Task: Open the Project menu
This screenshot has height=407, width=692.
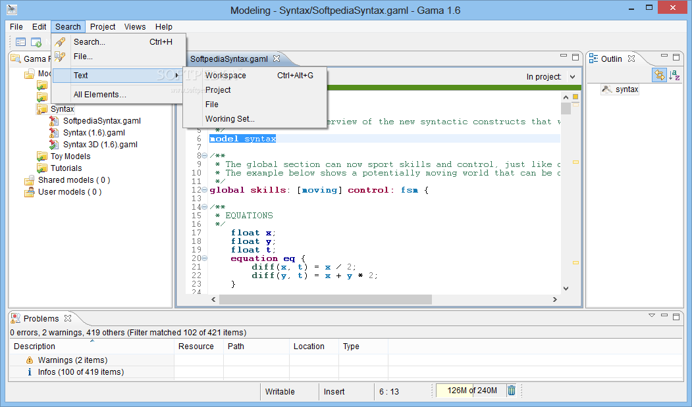Action: click(103, 26)
